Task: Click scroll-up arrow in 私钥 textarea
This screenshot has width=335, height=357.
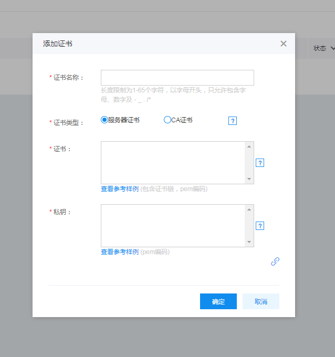Action: (249, 209)
